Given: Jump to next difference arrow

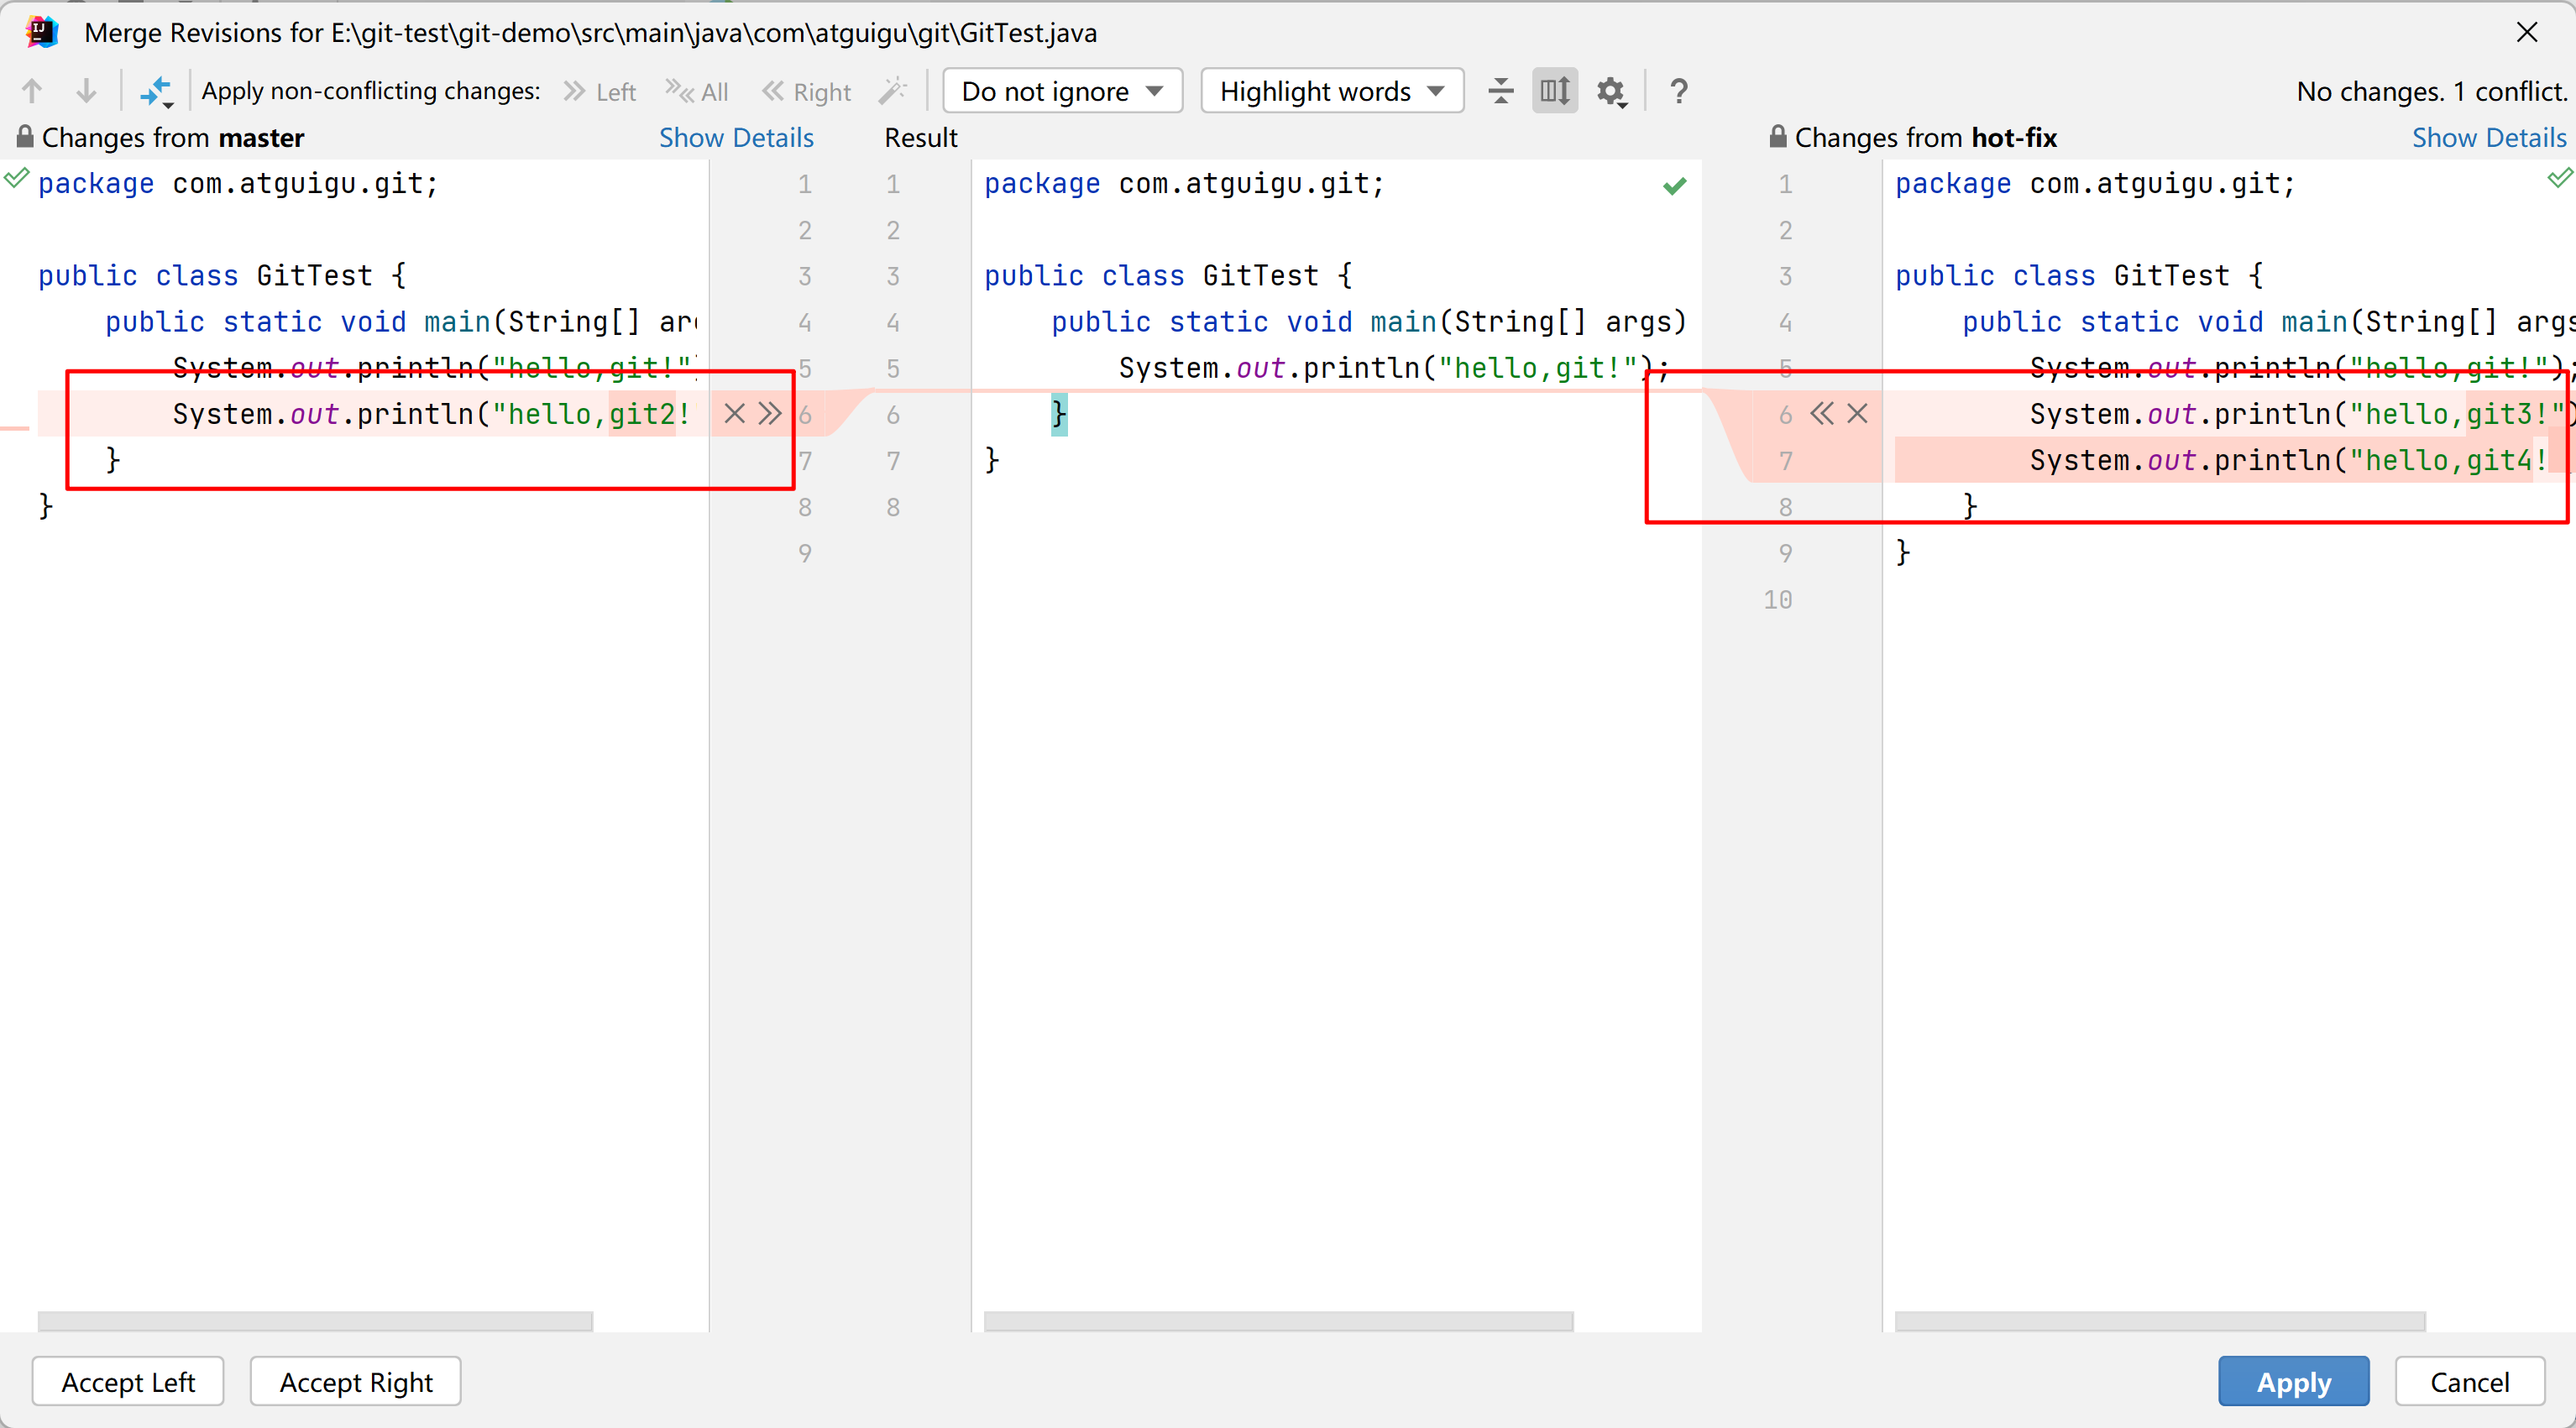Looking at the screenshot, I should coord(87,91).
